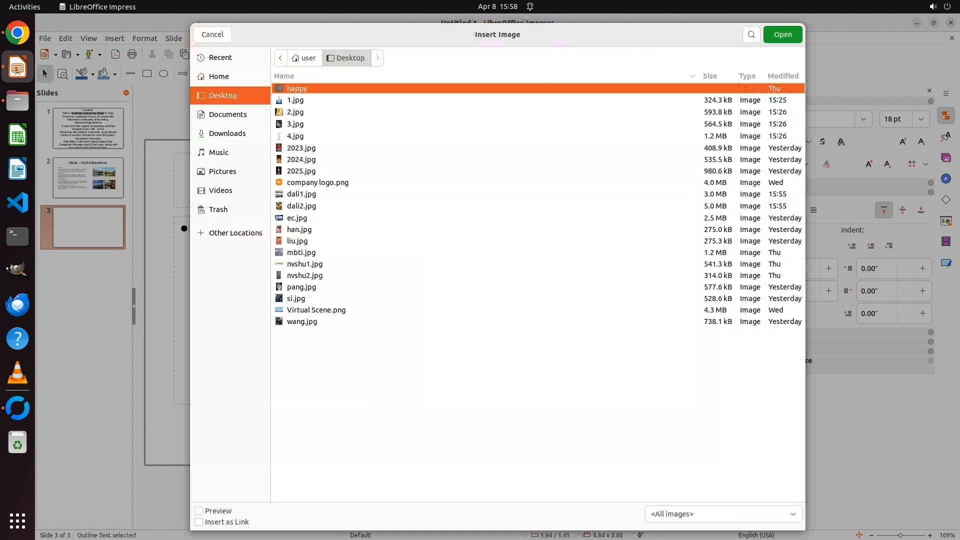
Task: Open Thunderbird from the dock
Action: [17, 304]
